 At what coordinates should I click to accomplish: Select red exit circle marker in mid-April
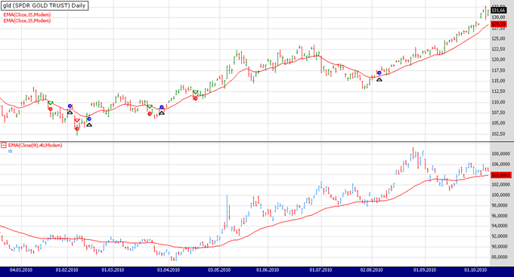(x=195, y=98)
